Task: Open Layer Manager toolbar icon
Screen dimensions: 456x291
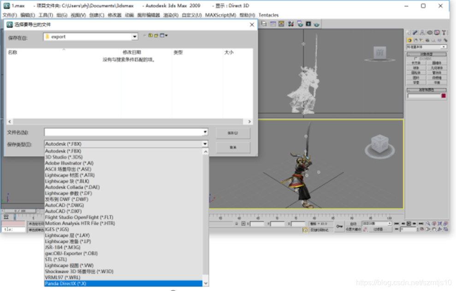Action: click(264, 24)
